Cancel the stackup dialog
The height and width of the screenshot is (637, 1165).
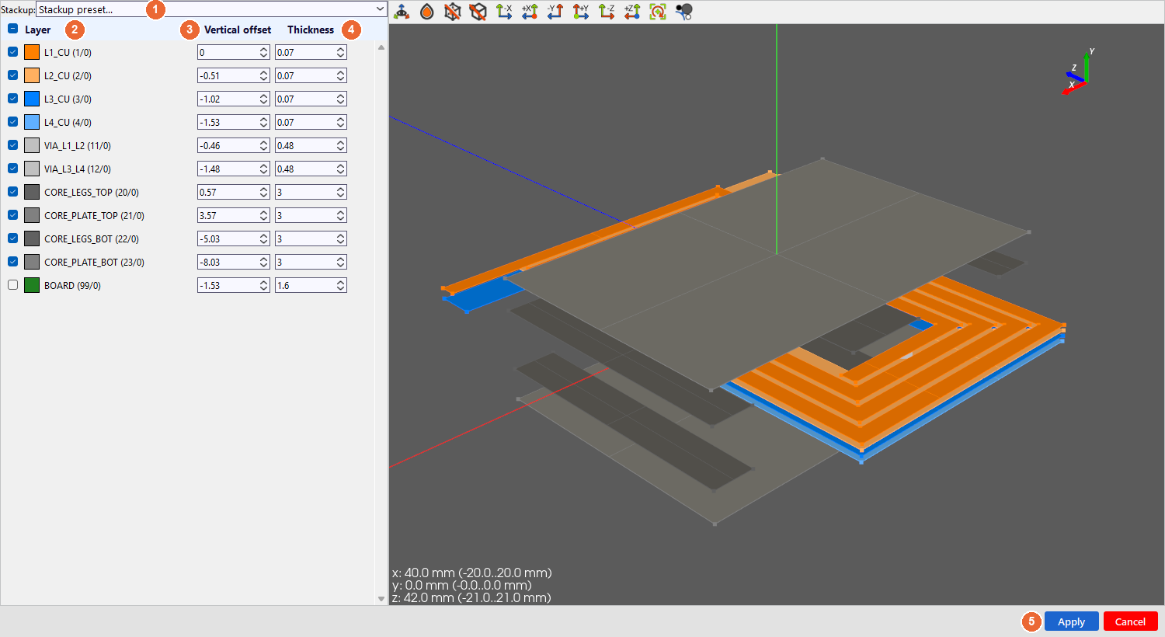point(1131,621)
